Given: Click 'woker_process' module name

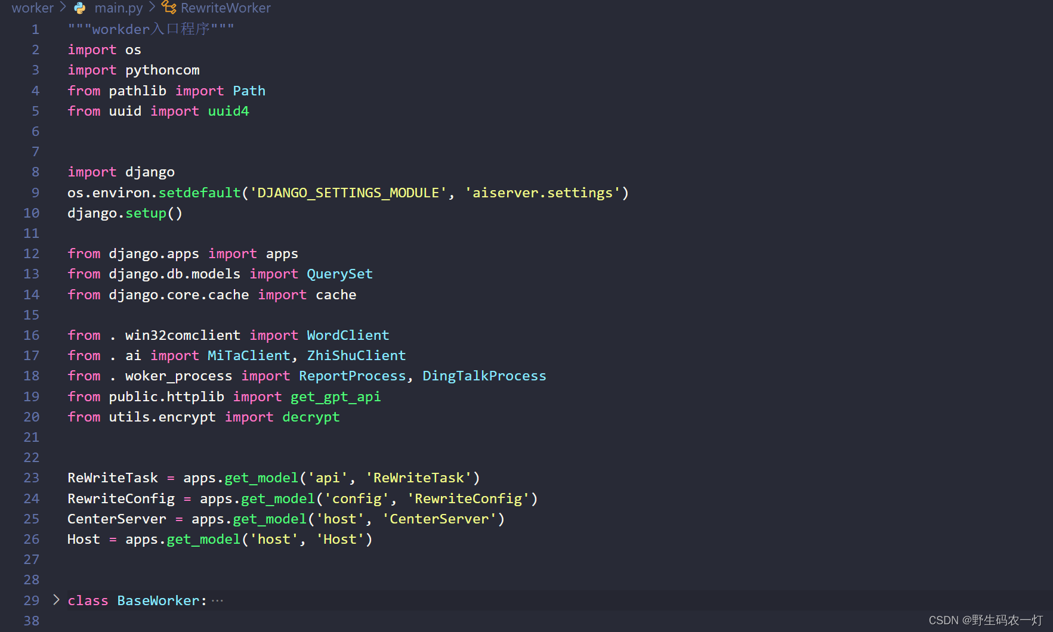Looking at the screenshot, I should click(179, 376).
